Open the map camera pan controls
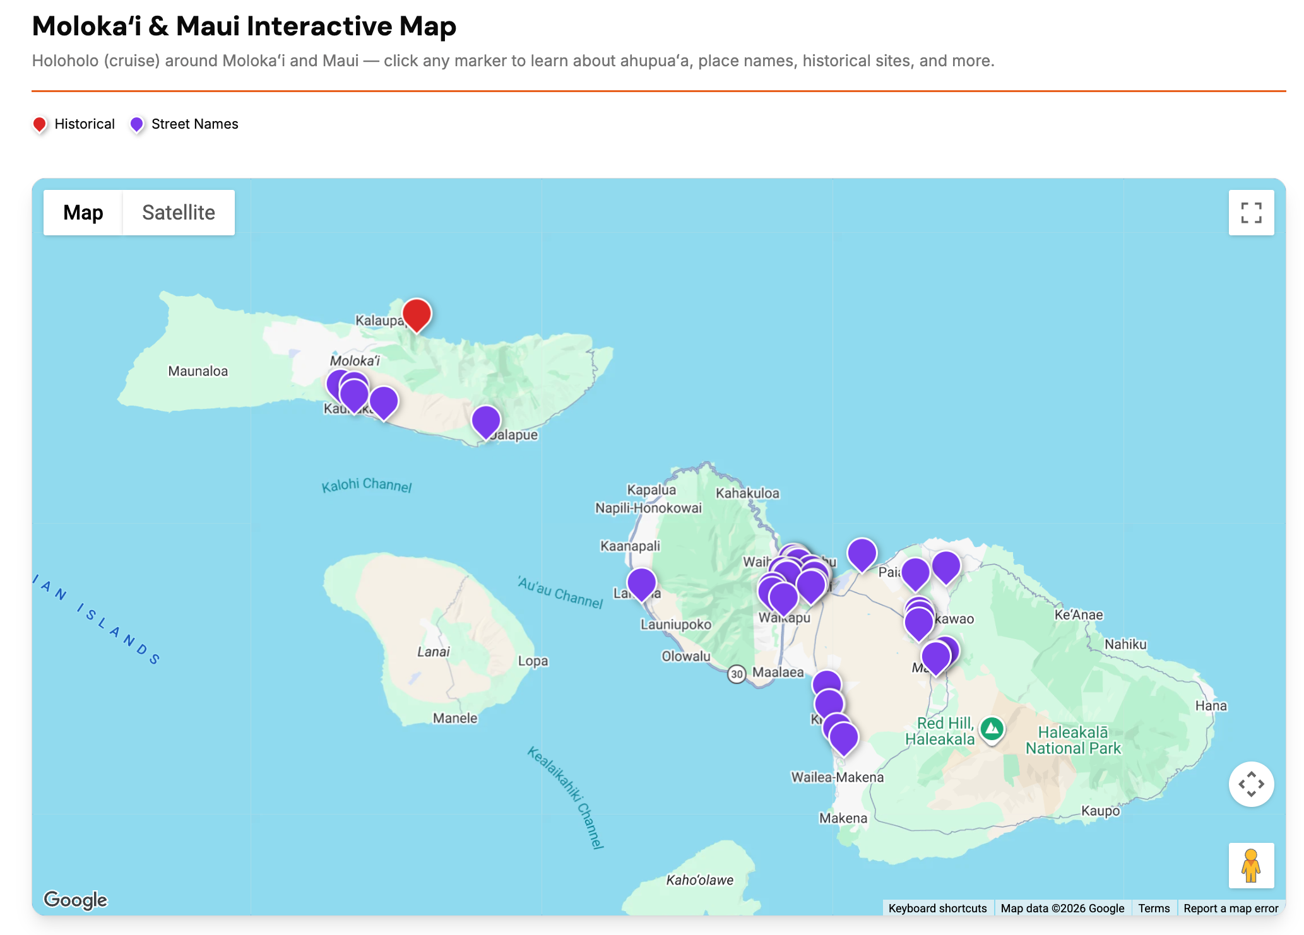 click(x=1251, y=784)
